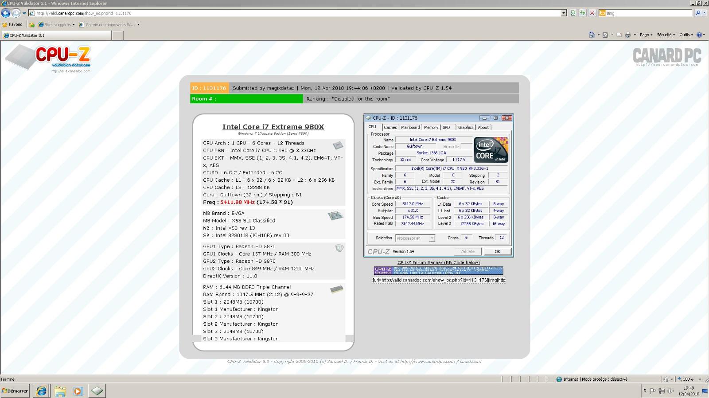Image resolution: width=709 pixels, height=398 pixels.
Task: Select the Mainboard tab in CPU-Z image
Action: tap(410, 127)
